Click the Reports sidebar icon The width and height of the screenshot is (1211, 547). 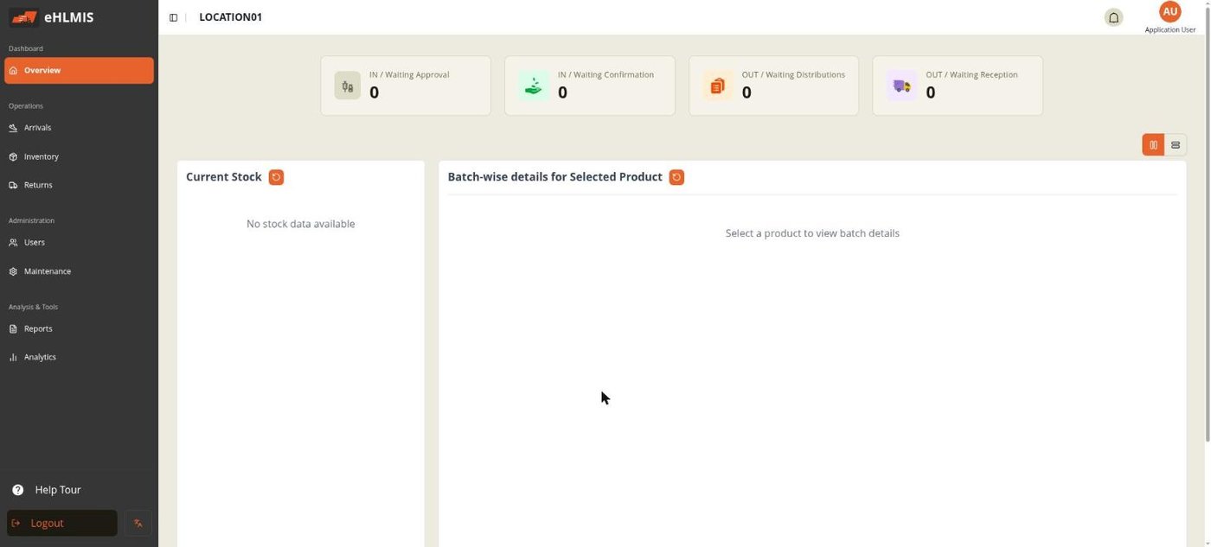pos(13,329)
